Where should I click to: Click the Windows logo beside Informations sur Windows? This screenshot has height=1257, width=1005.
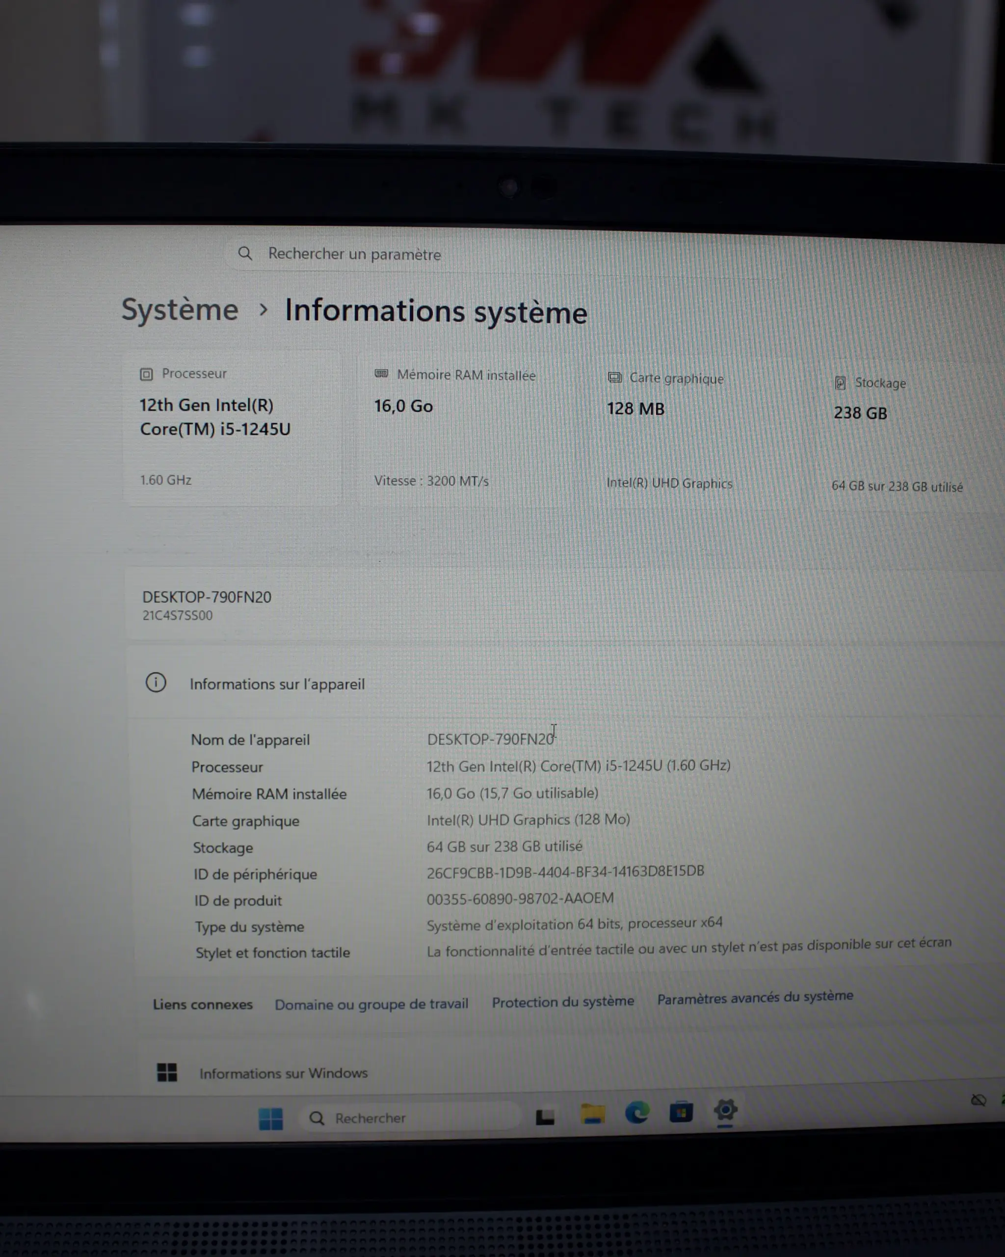point(167,1072)
